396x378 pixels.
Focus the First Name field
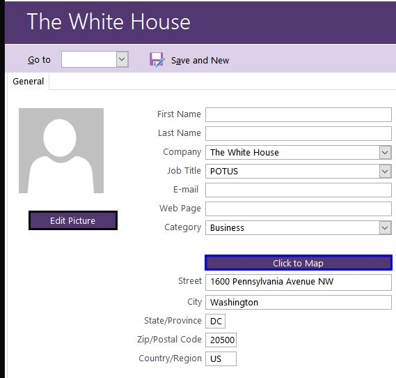tap(299, 114)
